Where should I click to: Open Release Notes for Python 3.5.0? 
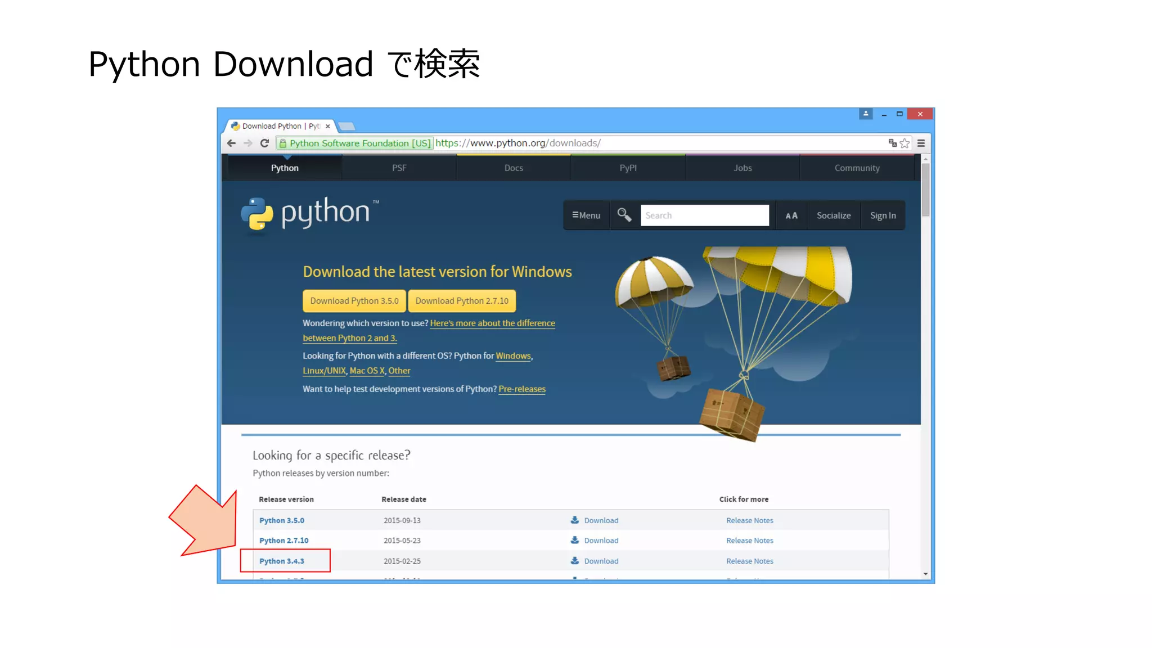tap(750, 520)
